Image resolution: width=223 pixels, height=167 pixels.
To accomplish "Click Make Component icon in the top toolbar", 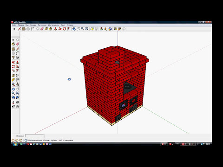I will click(x=38, y=29).
